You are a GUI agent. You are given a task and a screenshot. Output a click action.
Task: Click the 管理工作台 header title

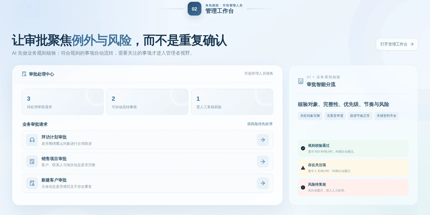219,11
